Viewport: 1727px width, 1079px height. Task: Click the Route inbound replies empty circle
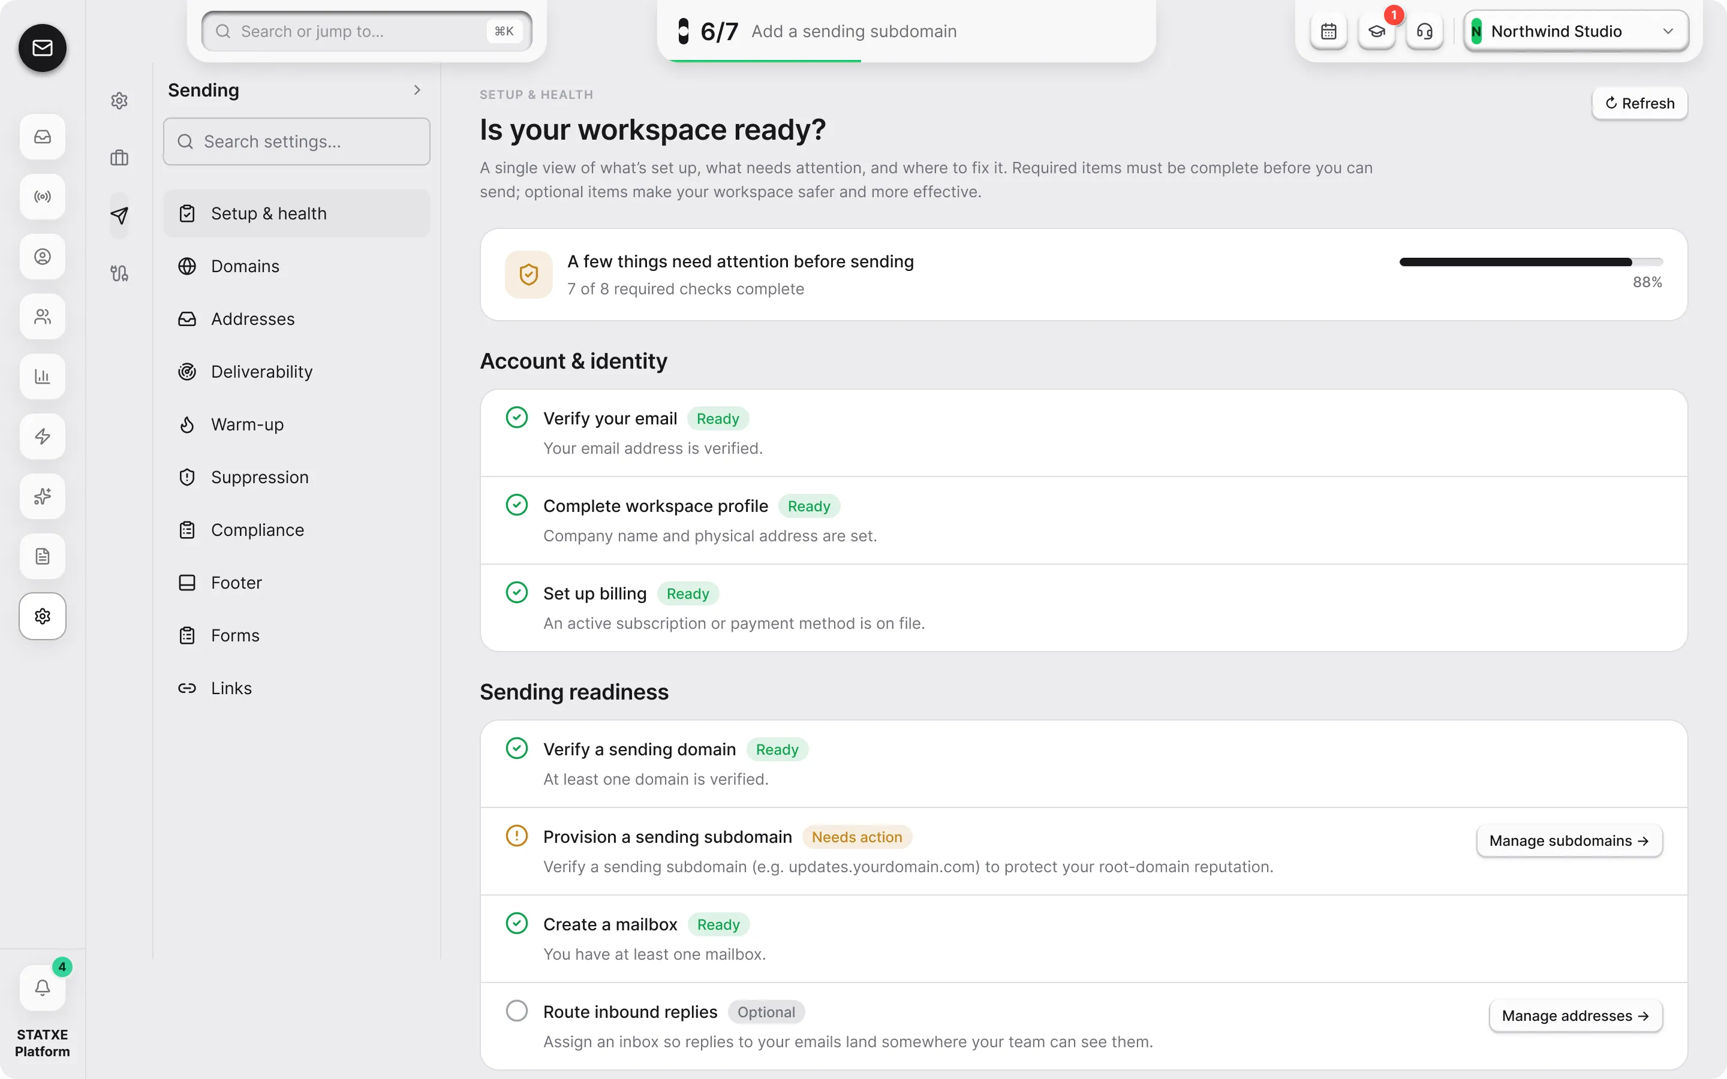pos(517,1011)
